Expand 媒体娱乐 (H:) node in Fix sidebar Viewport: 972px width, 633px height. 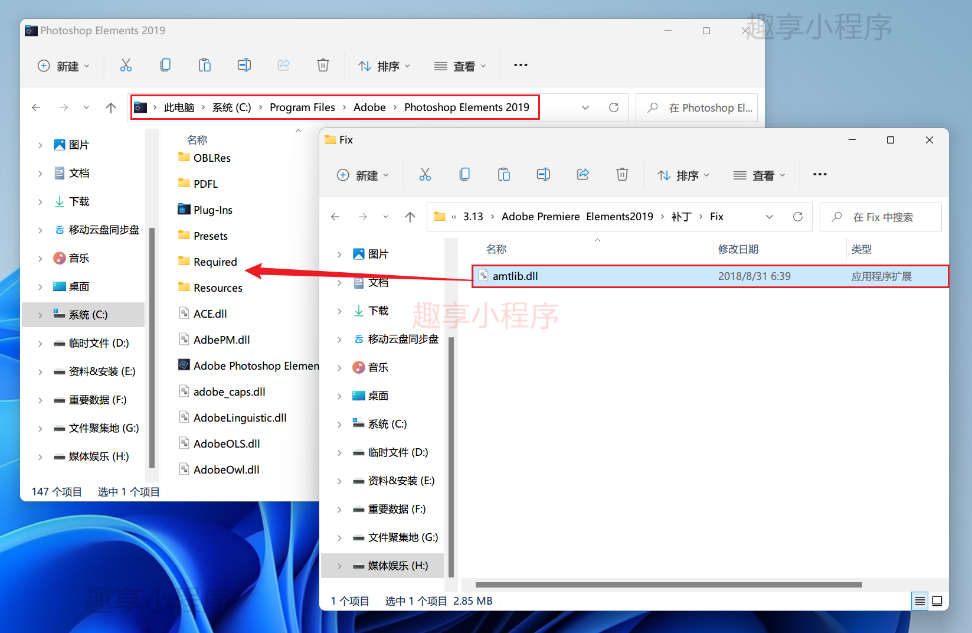(339, 566)
